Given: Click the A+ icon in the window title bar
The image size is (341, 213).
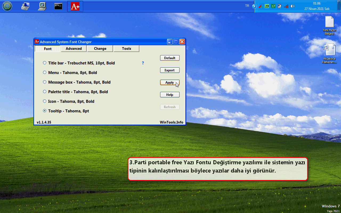Looking at the screenshot, I should tap(37, 42).
